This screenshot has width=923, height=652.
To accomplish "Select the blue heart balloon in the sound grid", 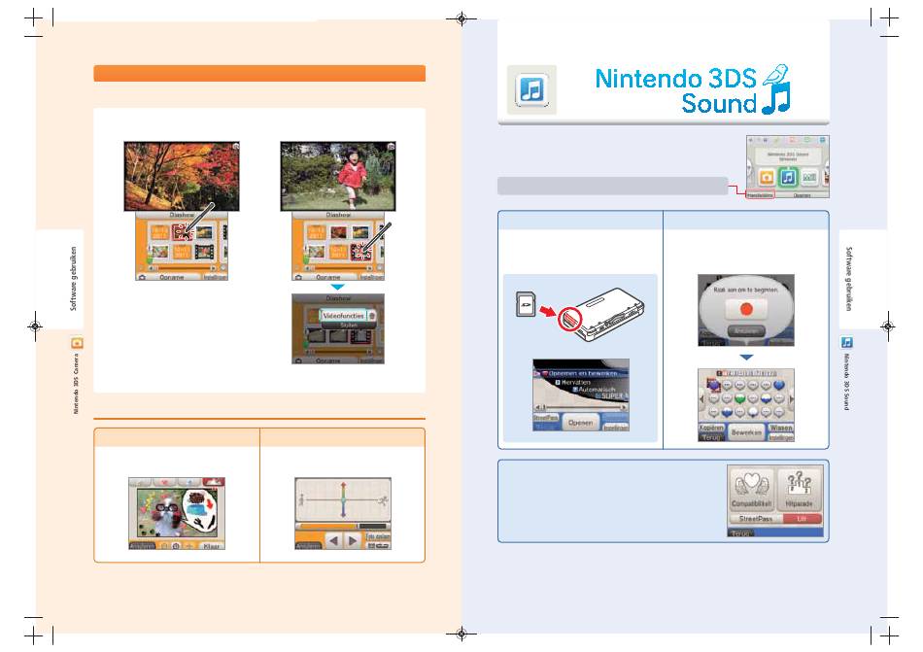I will tap(779, 386).
